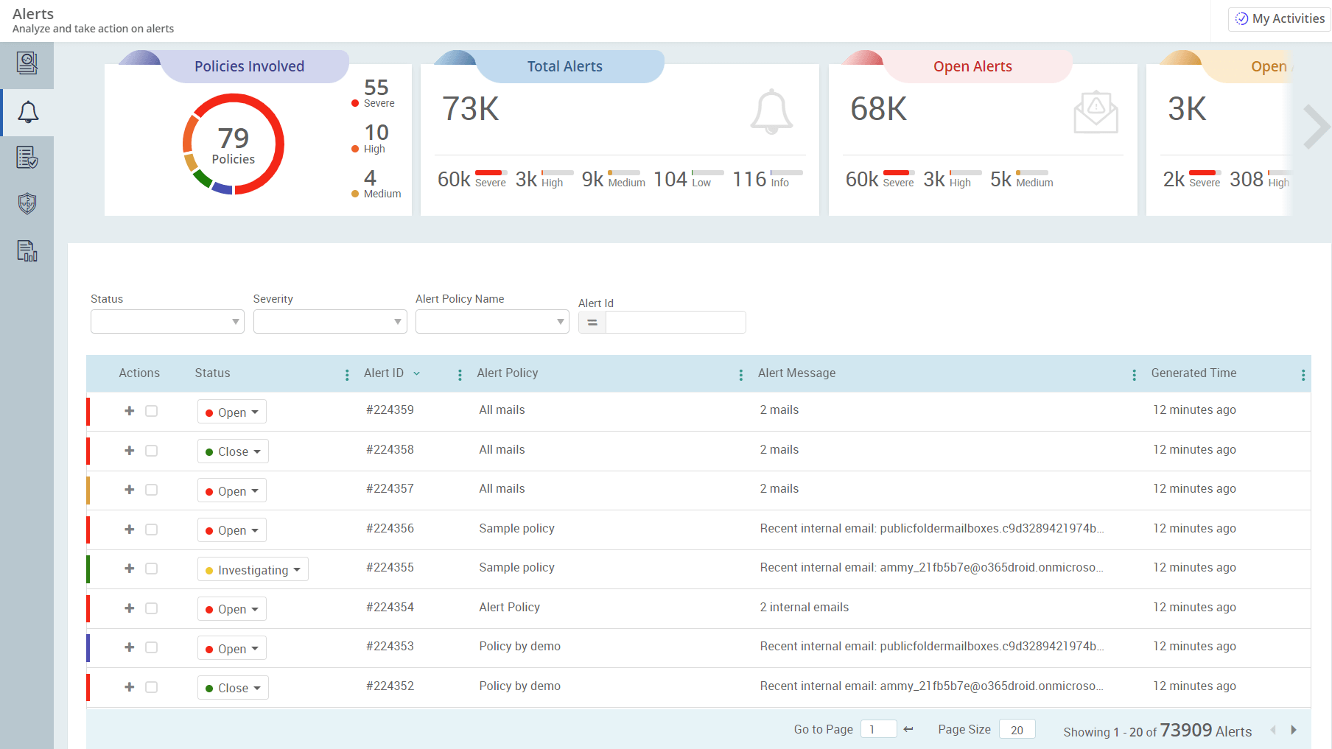Screen dimensions: 1332x749
Task: Click the bell icon on Total Alerts card
Action: (x=771, y=111)
